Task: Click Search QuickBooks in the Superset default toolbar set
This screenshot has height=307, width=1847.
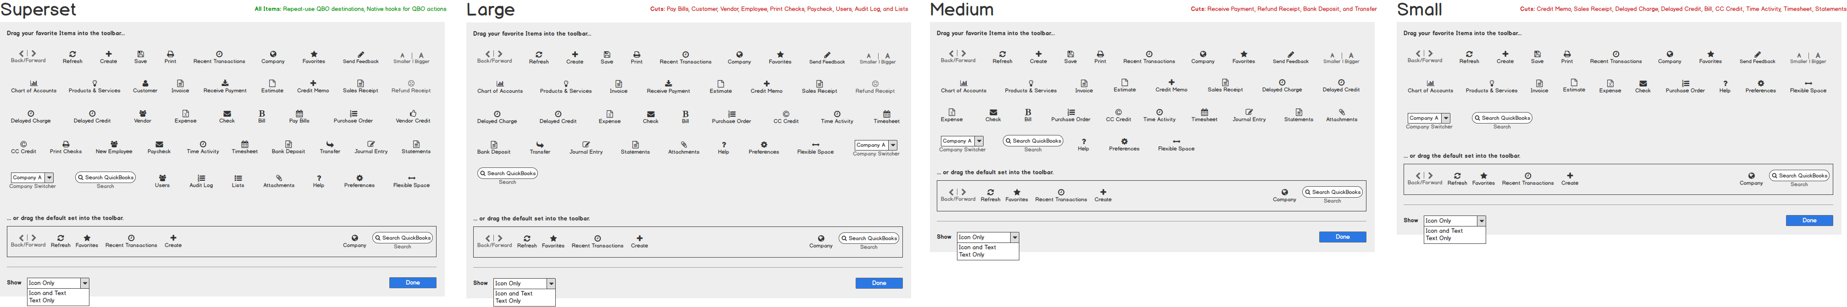Action: tap(402, 237)
